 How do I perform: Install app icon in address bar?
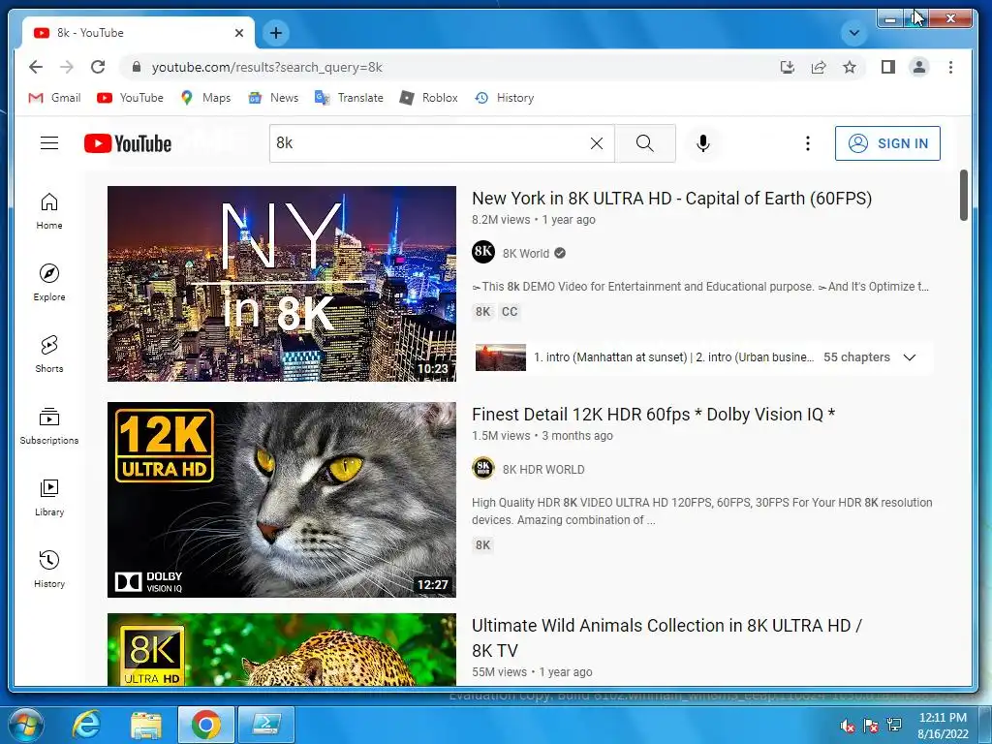click(x=787, y=67)
